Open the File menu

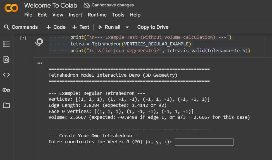28,15
